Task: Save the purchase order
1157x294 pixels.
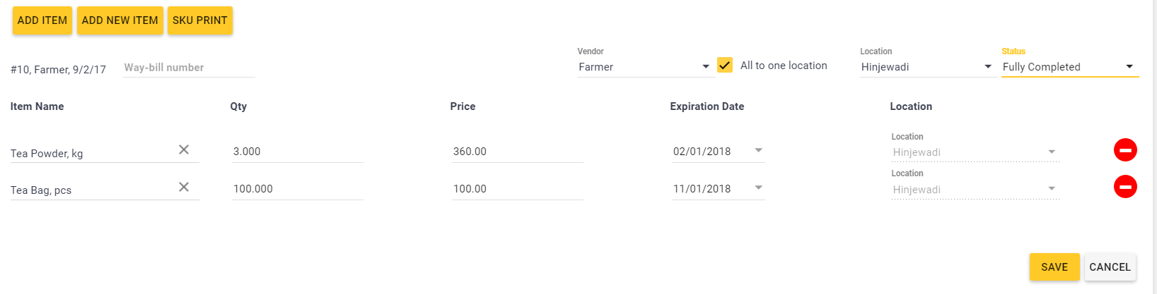Action: tap(1054, 267)
